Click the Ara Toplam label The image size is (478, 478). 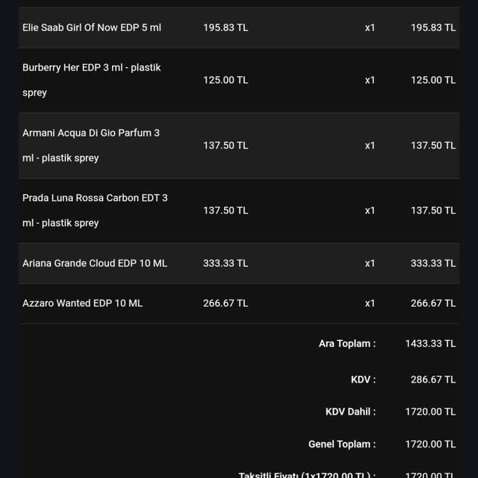(347, 344)
